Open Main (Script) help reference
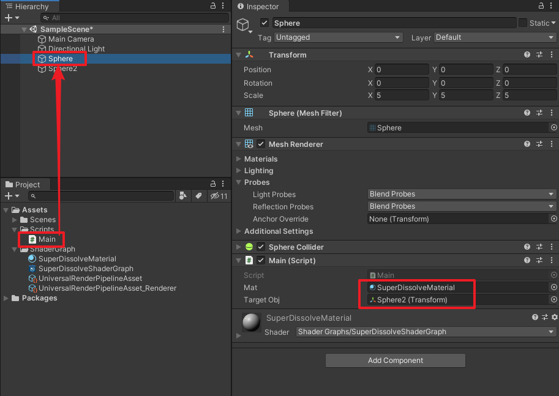559x396 pixels. point(527,260)
